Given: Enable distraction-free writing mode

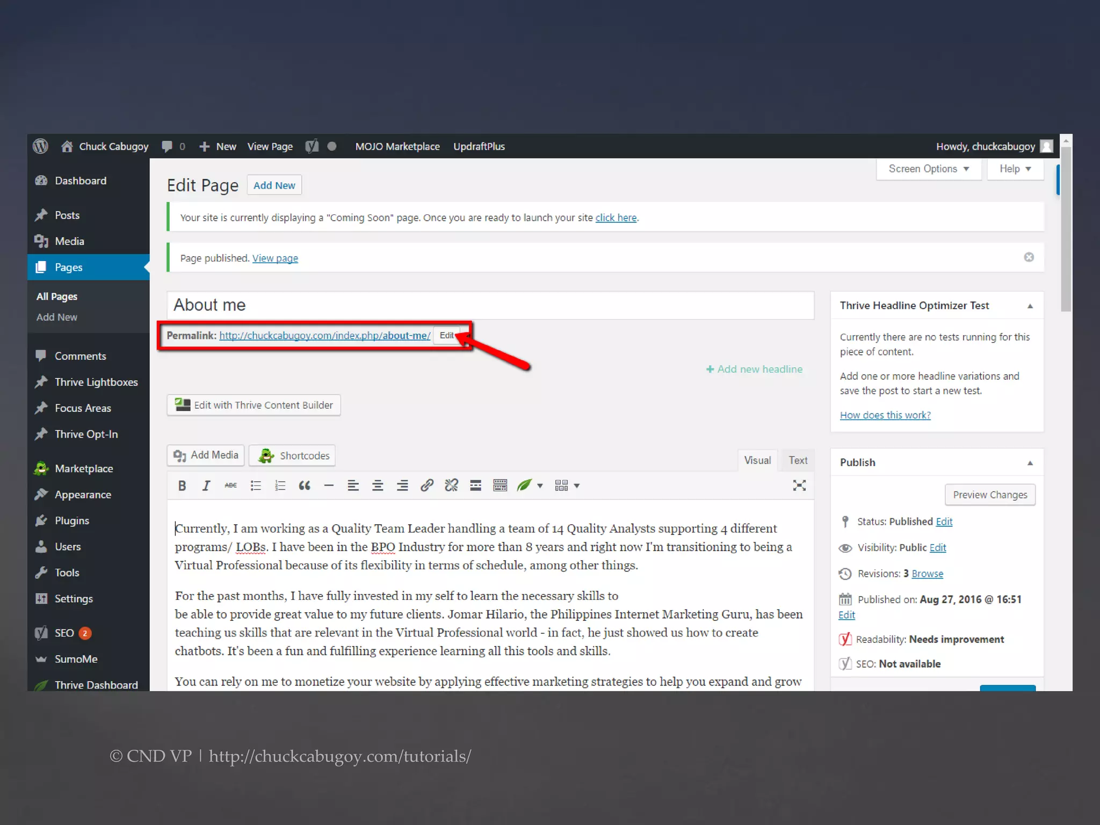Looking at the screenshot, I should click(799, 486).
